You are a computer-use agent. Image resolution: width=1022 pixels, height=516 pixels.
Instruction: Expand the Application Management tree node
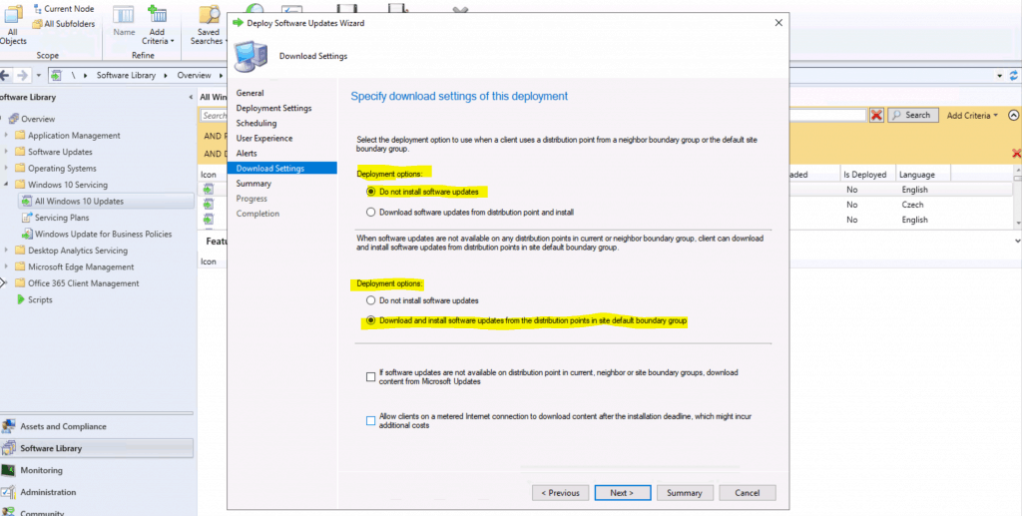tap(7, 136)
